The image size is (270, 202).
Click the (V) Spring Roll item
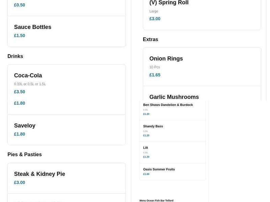coord(169,3)
